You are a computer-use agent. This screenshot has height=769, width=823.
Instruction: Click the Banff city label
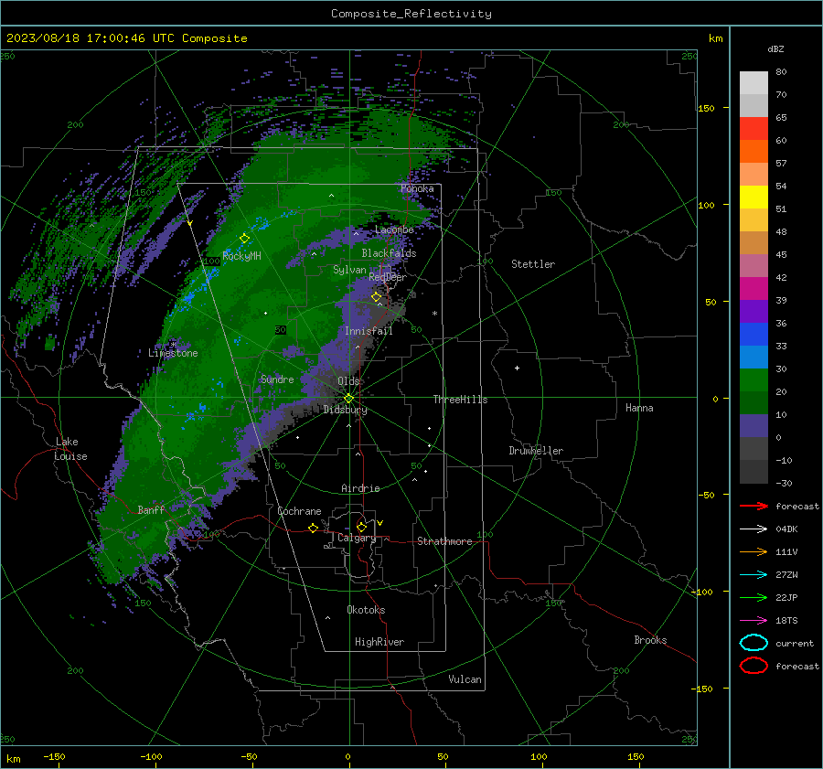pos(151,509)
